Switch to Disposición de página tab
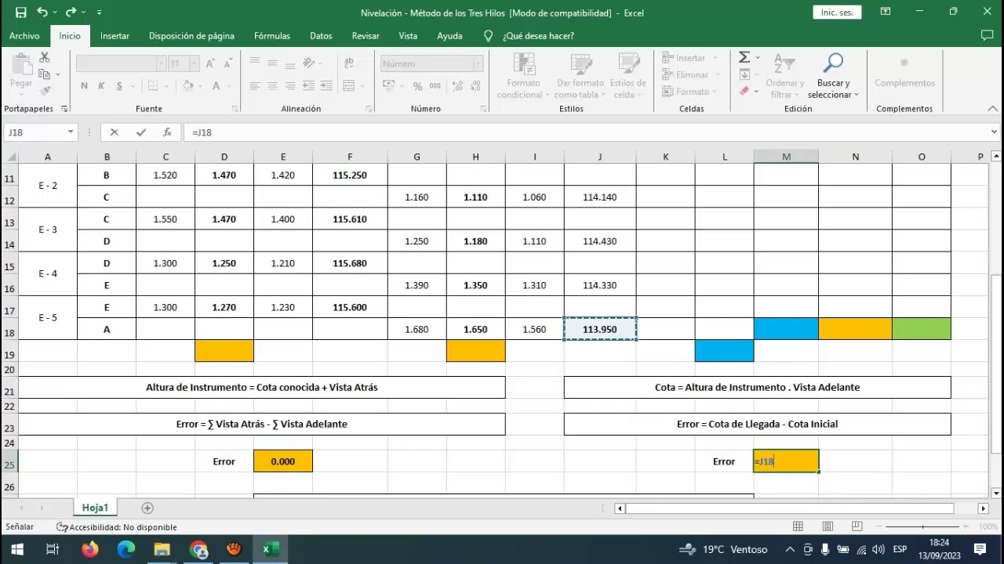1004x564 pixels. tap(191, 35)
